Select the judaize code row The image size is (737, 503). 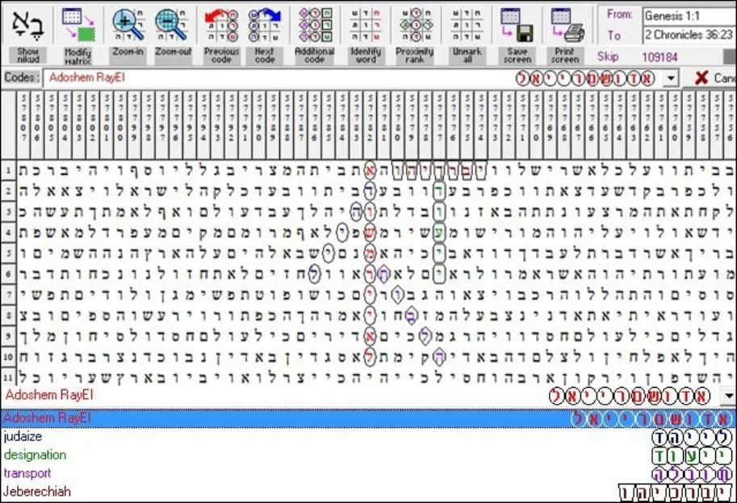coord(368,437)
